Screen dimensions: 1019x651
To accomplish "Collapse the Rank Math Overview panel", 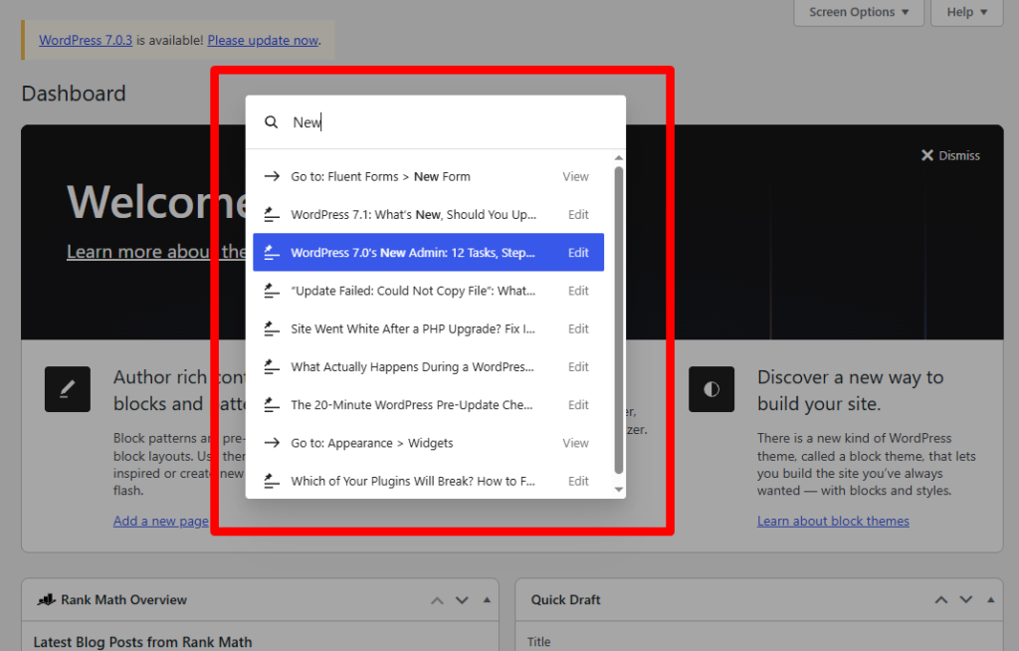I will [487, 600].
